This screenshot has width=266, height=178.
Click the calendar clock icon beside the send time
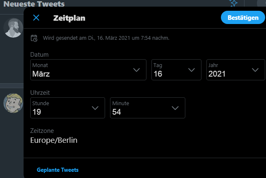(34, 38)
